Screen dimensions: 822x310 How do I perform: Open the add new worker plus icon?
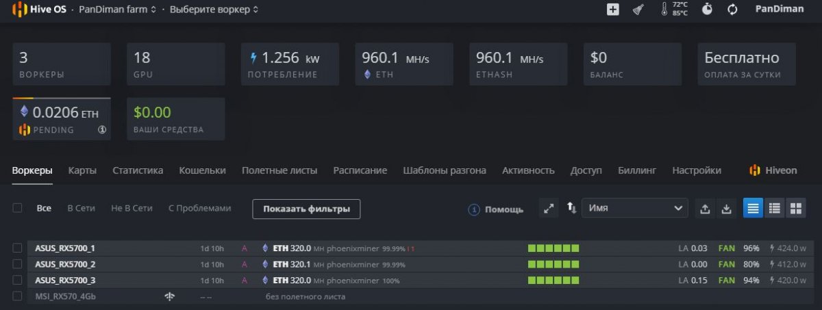[x=613, y=10]
